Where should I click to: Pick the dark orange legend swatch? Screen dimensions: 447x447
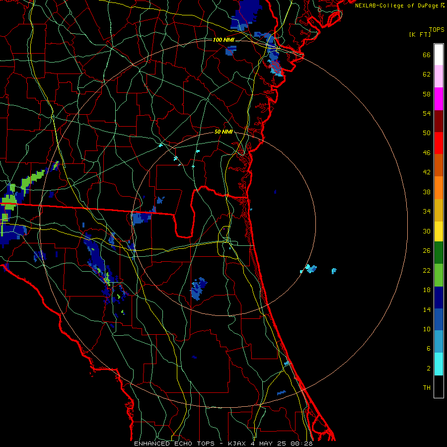pyautogui.click(x=439, y=165)
